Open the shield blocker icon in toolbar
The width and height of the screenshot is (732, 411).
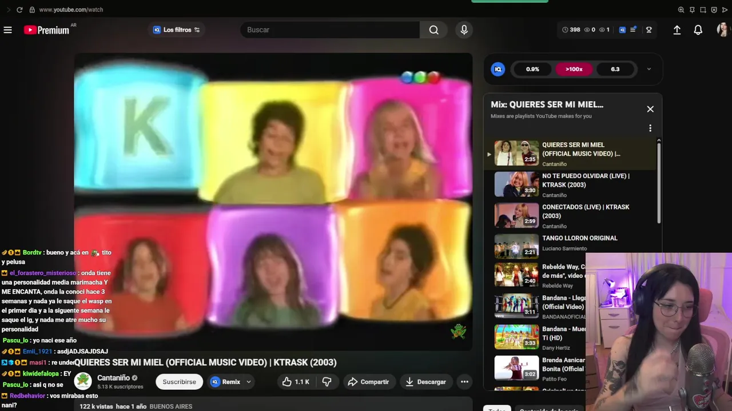click(x=714, y=10)
